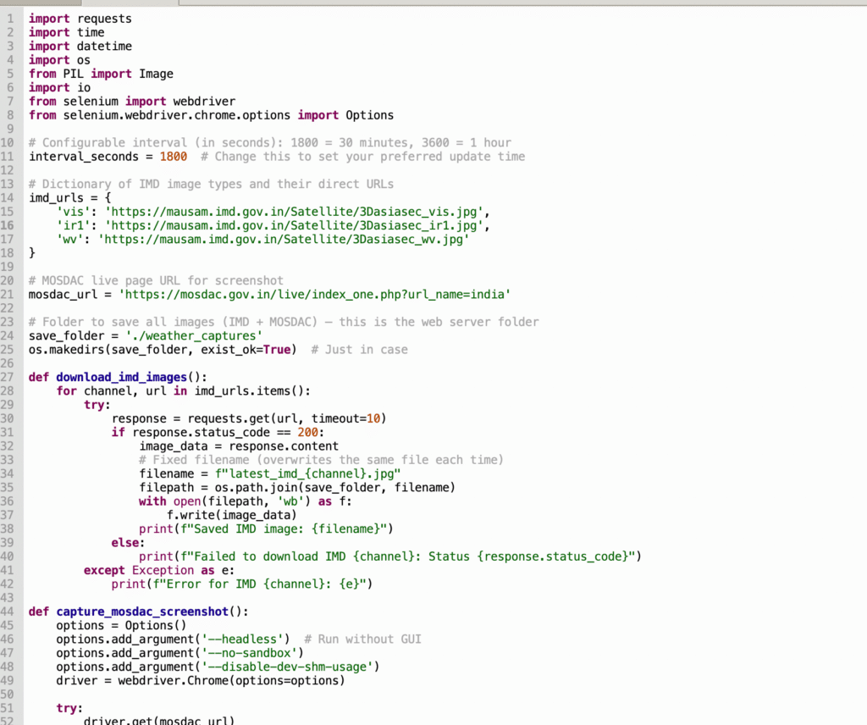Viewport: 867px width, 725px height.
Task: Click the './weather_captures' string
Action: (194, 336)
